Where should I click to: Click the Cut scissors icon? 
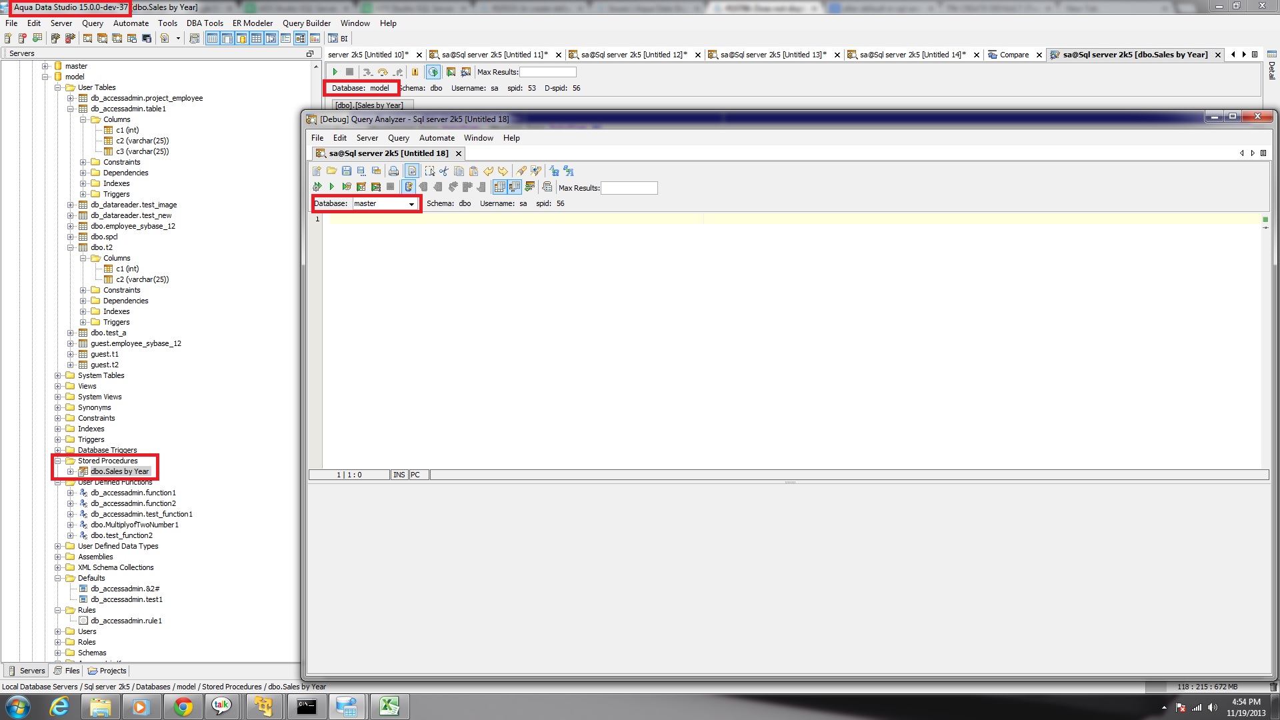pyautogui.click(x=444, y=171)
